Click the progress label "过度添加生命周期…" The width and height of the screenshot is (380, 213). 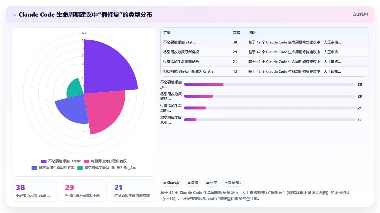[x=171, y=108]
